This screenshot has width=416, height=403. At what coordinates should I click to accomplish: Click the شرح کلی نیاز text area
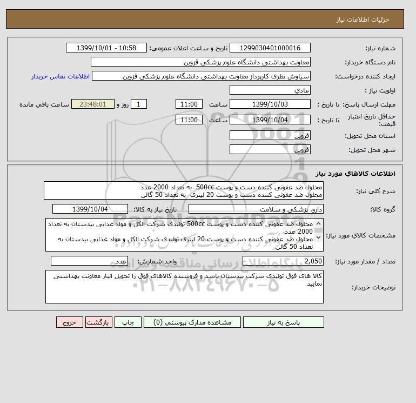pos(184,191)
